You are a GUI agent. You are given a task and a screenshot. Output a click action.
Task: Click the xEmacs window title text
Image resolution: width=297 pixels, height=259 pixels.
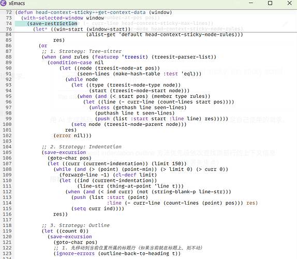click(17, 3)
